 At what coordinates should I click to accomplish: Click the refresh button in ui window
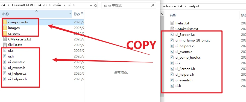tap(96, 5)
